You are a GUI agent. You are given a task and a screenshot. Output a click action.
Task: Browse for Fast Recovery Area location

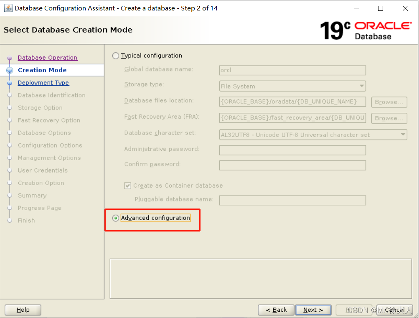(389, 118)
